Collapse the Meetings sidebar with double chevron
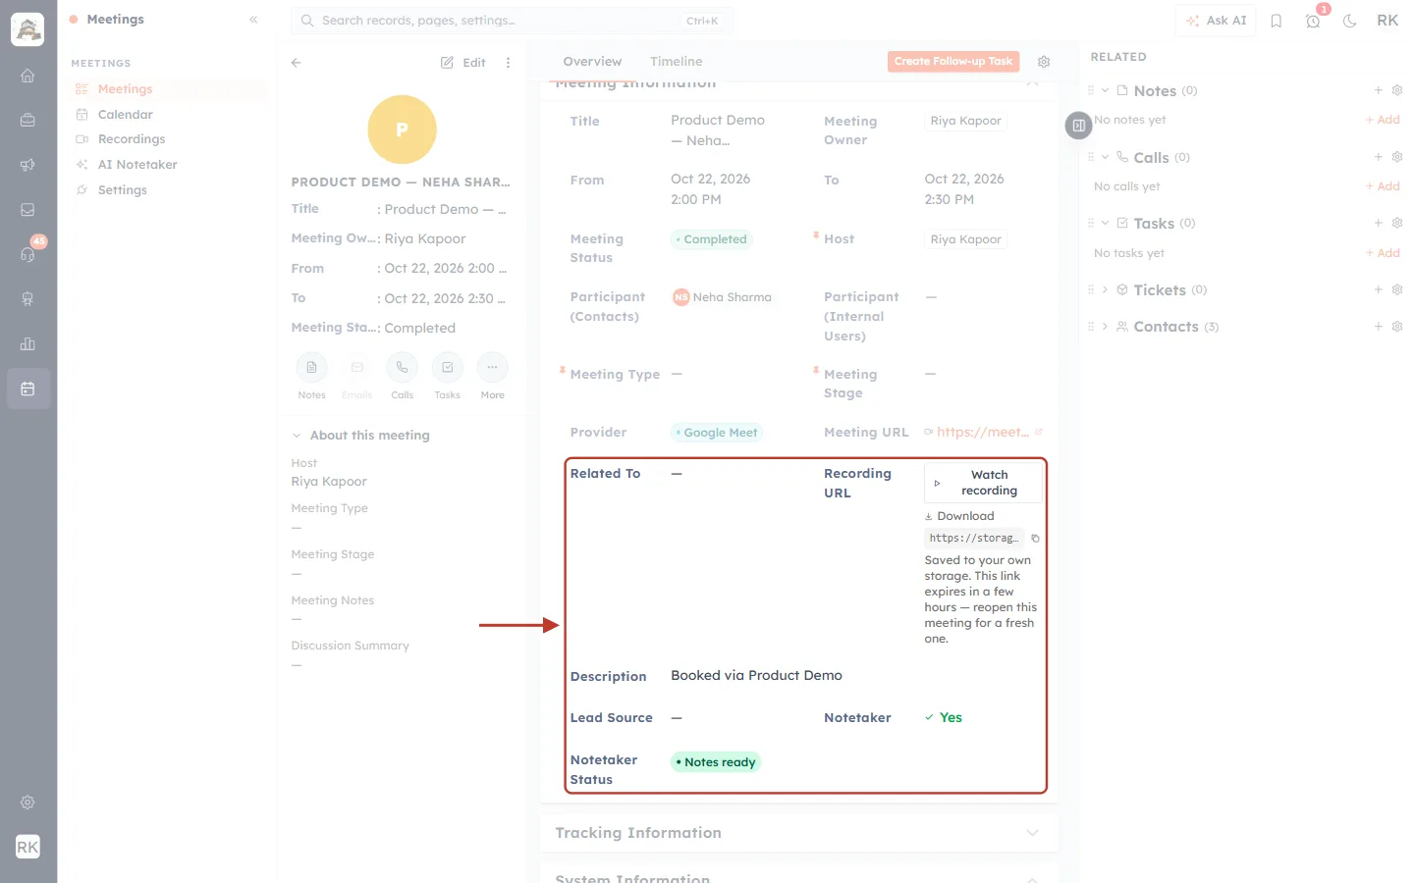Viewport: 1414px width, 883px height. pos(253,20)
